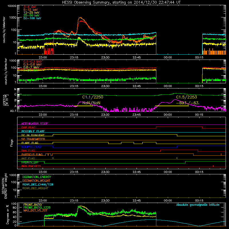Select the ECLIPSE_FLAG label

(31, 147)
